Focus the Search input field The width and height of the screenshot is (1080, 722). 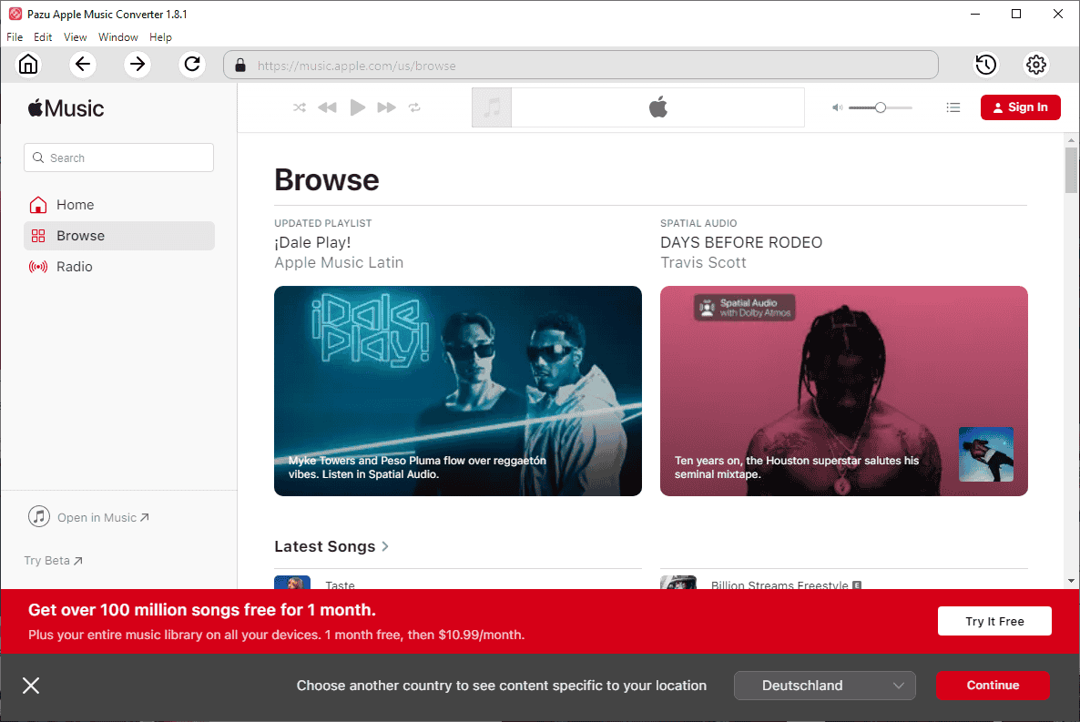(x=118, y=158)
